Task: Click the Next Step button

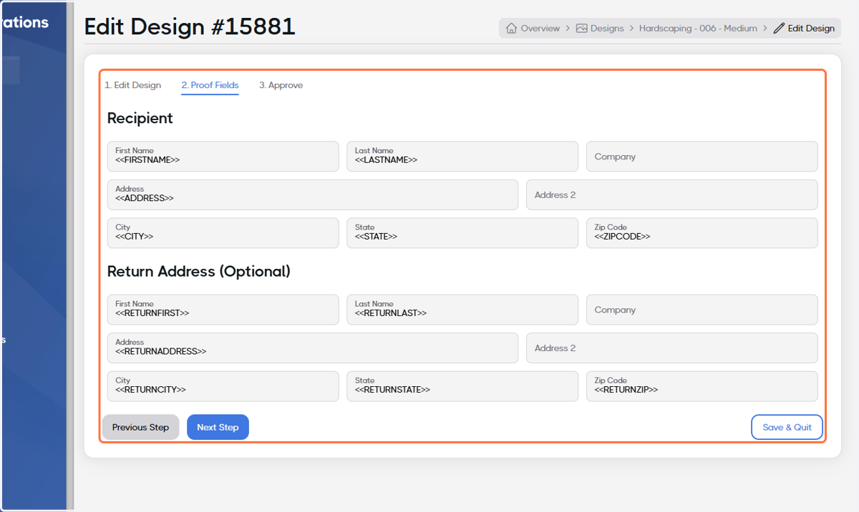Action: (218, 427)
